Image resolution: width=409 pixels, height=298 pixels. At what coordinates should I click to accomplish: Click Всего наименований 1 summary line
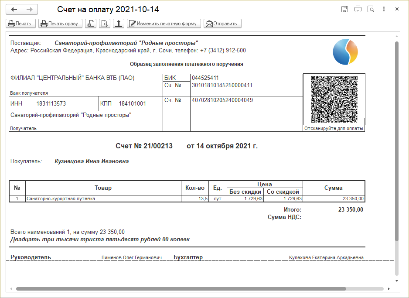point(68,232)
